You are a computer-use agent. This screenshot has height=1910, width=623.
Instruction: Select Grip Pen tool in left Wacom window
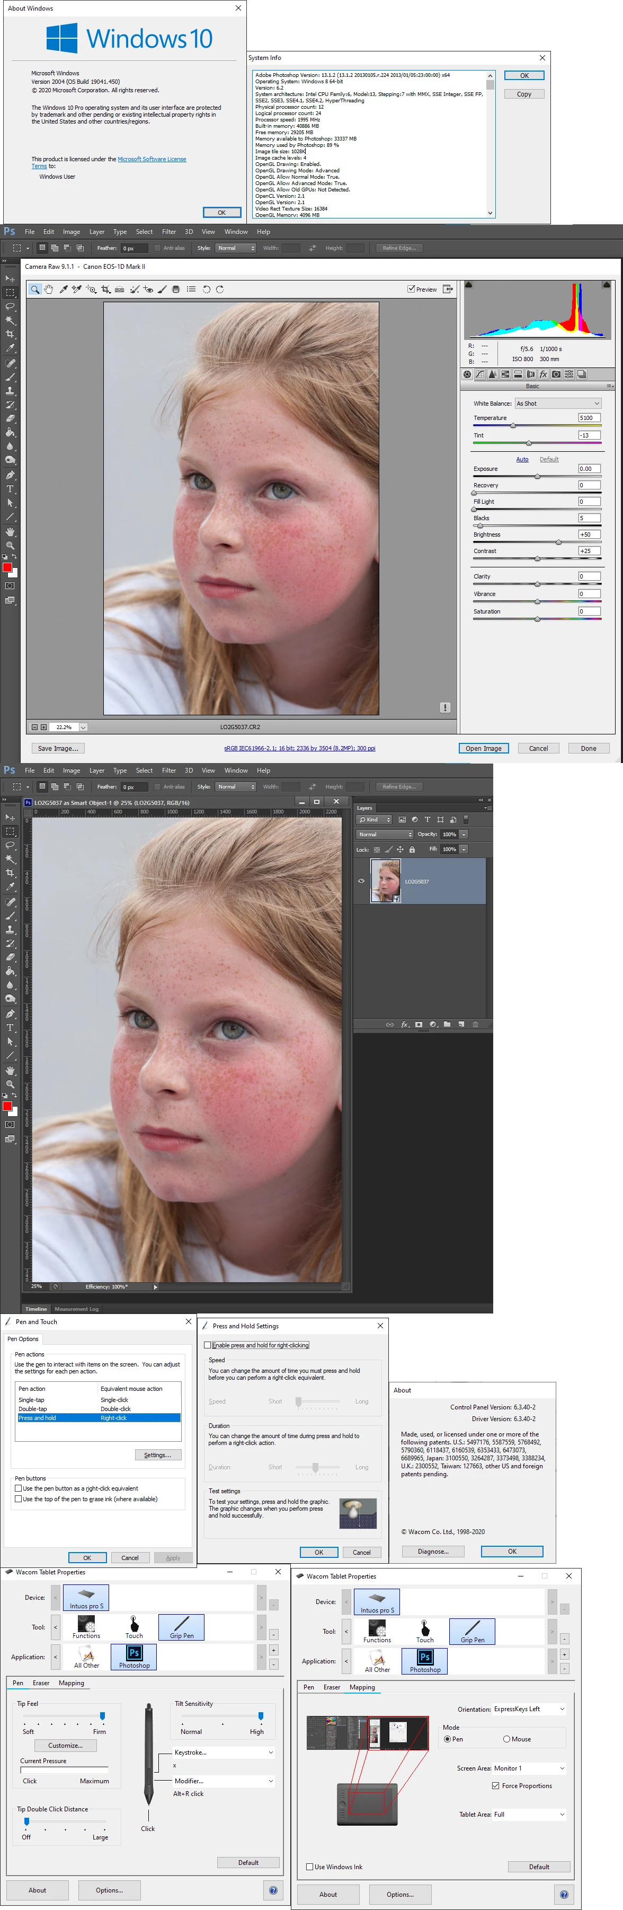(182, 1627)
